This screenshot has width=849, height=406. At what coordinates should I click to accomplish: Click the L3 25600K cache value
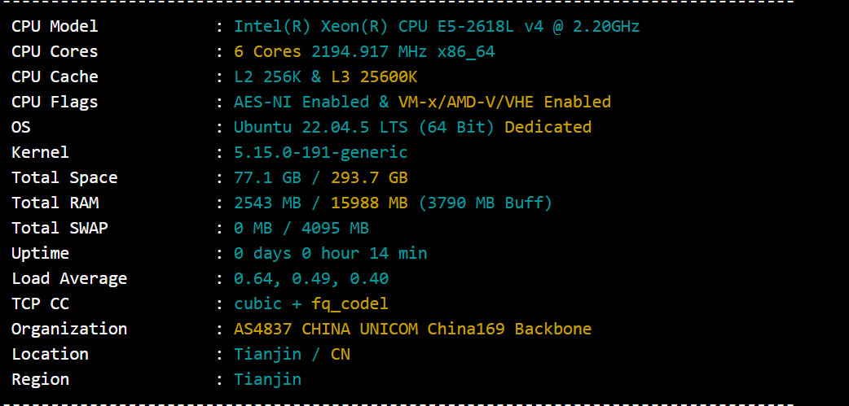(x=374, y=76)
